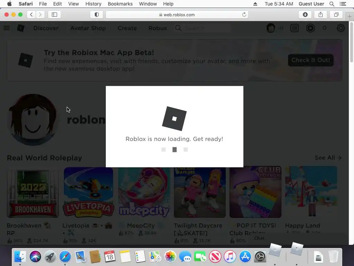Click the privacy report shield icon
Screen dimensions: 354x266
97,15
